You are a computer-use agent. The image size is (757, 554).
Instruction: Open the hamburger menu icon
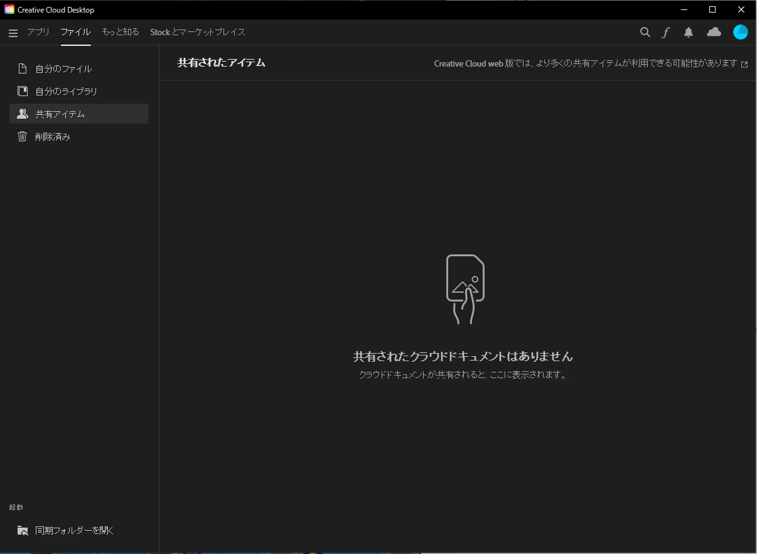pyautogui.click(x=13, y=33)
